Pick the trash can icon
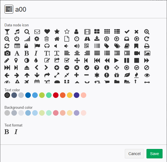This screenshot has height=162, width=167. pyautogui.click(x=47, y=39)
